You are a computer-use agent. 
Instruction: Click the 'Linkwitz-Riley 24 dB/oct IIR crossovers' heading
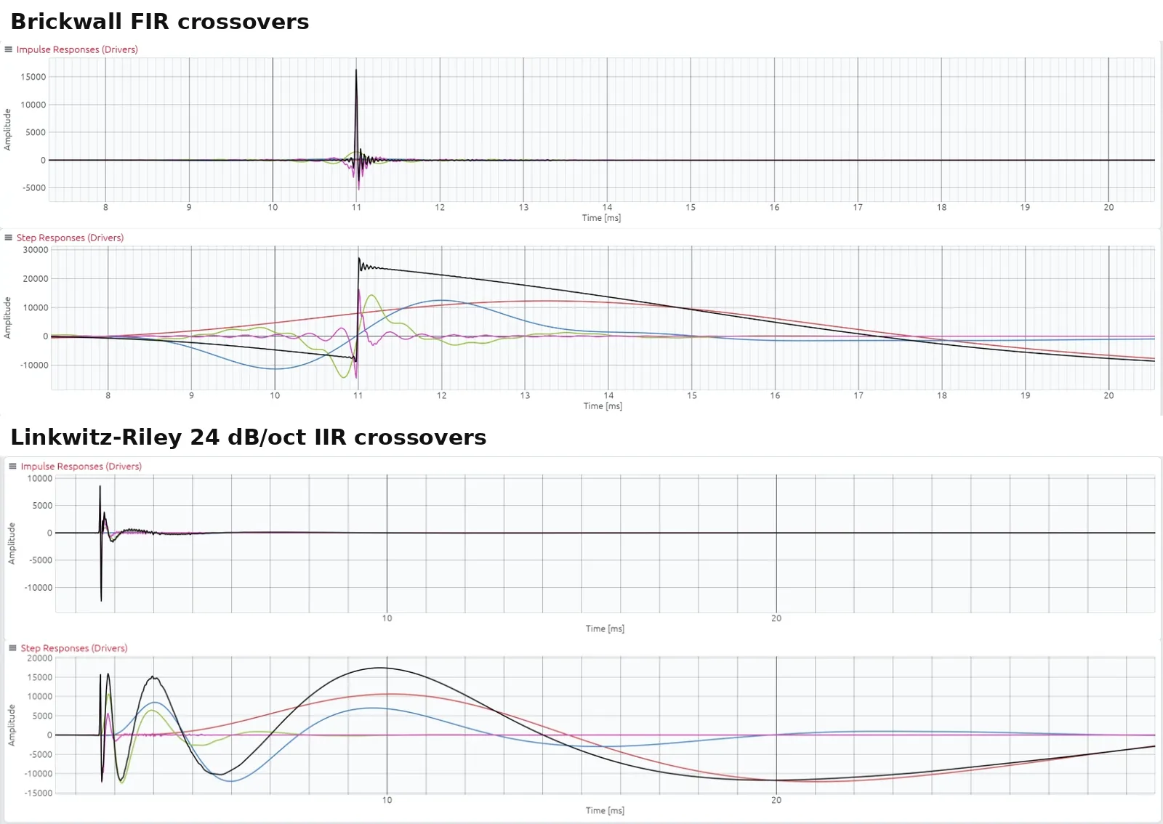coord(249,437)
